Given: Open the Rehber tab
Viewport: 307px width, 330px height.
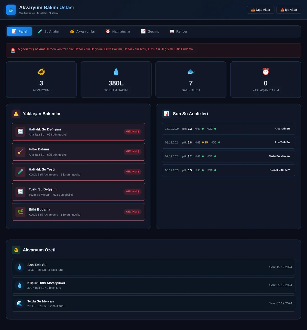Looking at the screenshot, I should pos(179,31).
